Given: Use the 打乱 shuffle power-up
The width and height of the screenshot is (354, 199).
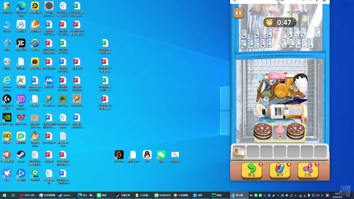Looking at the screenshot, I should pos(308,170).
